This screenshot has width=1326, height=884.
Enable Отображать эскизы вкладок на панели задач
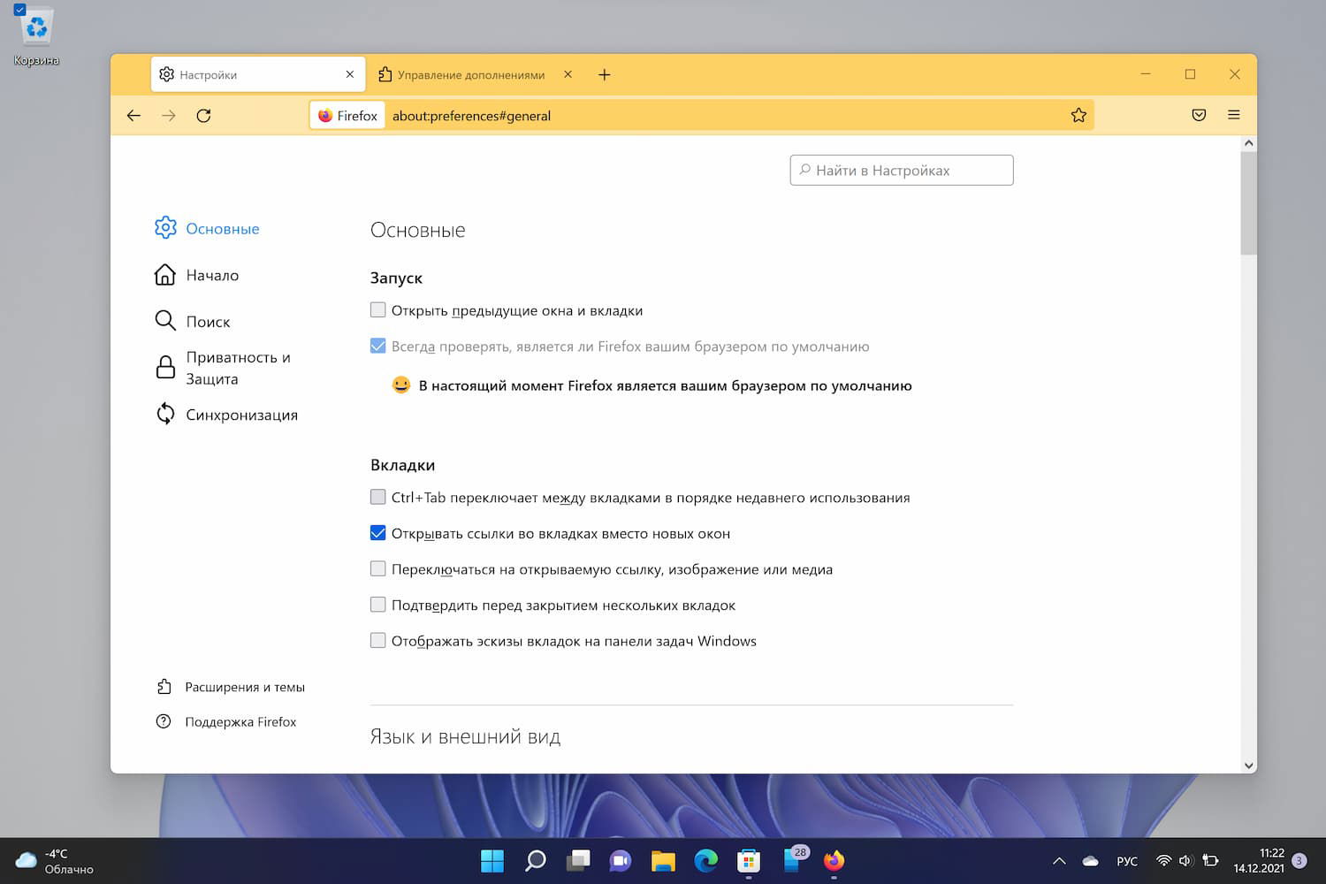pyautogui.click(x=377, y=640)
